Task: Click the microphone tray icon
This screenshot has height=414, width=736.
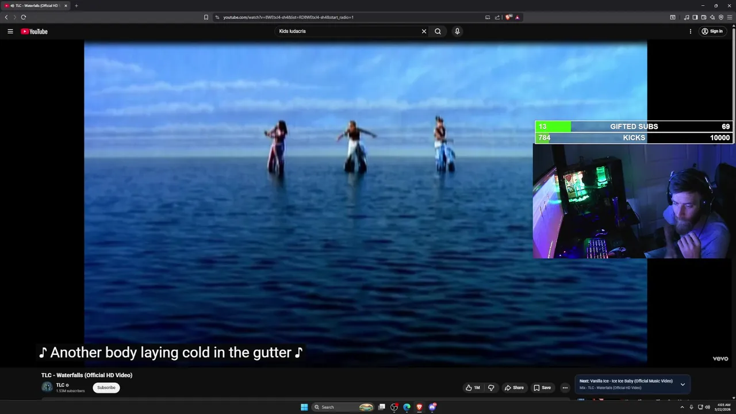Action: coord(691,407)
